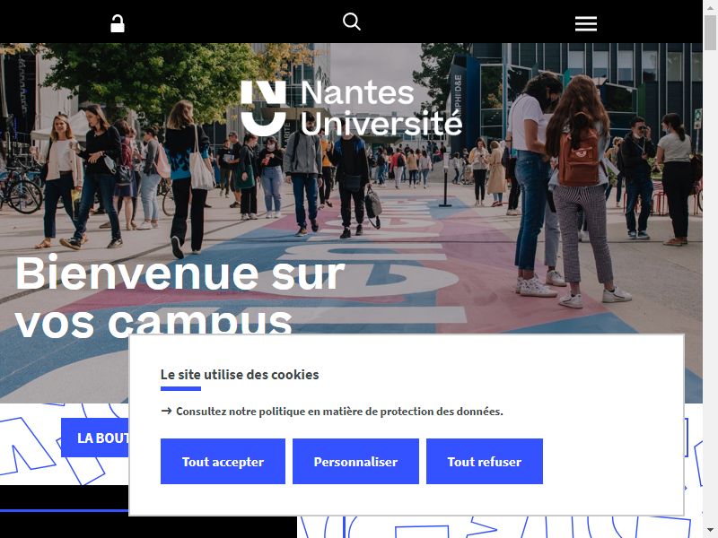The height and width of the screenshot is (538, 718).
Task: Click the black panel below LA BOUT
Action: click(x=64, y=511)
